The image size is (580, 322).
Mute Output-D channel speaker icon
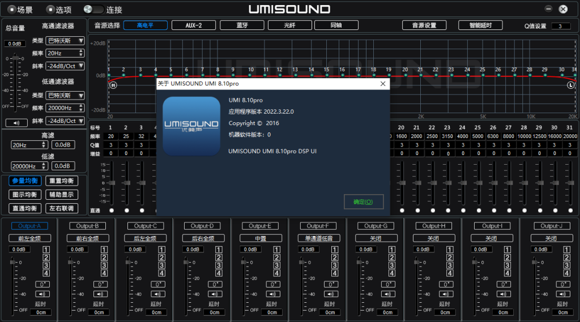coord(215,294)
